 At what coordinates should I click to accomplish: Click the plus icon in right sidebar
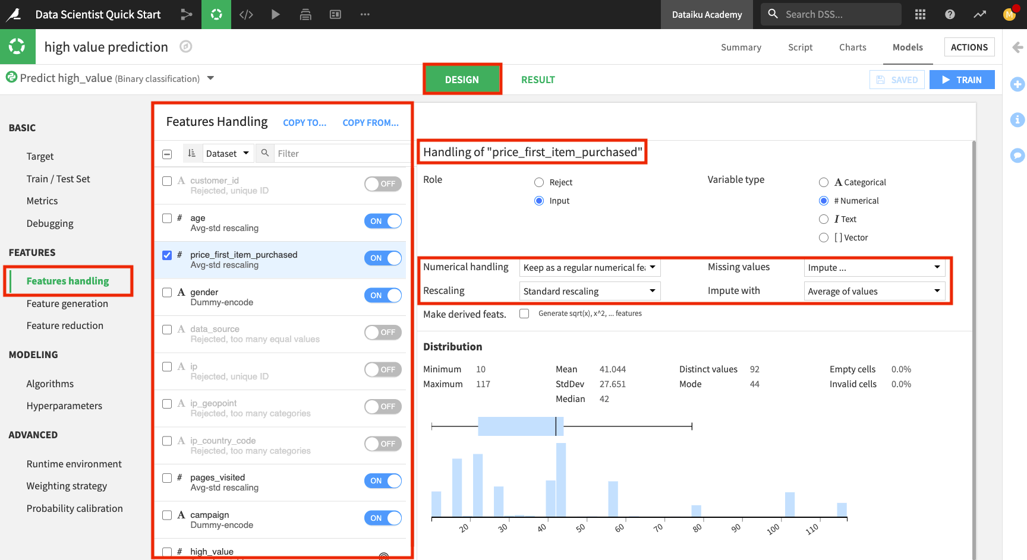1017,84
